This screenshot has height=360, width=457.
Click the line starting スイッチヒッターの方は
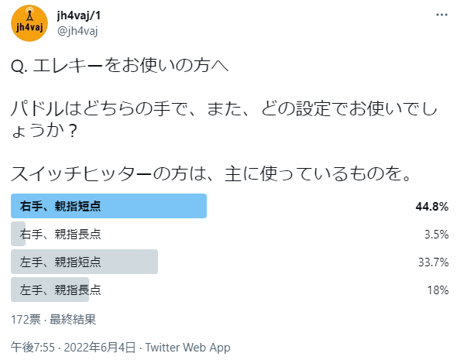(x=211, y=173)
